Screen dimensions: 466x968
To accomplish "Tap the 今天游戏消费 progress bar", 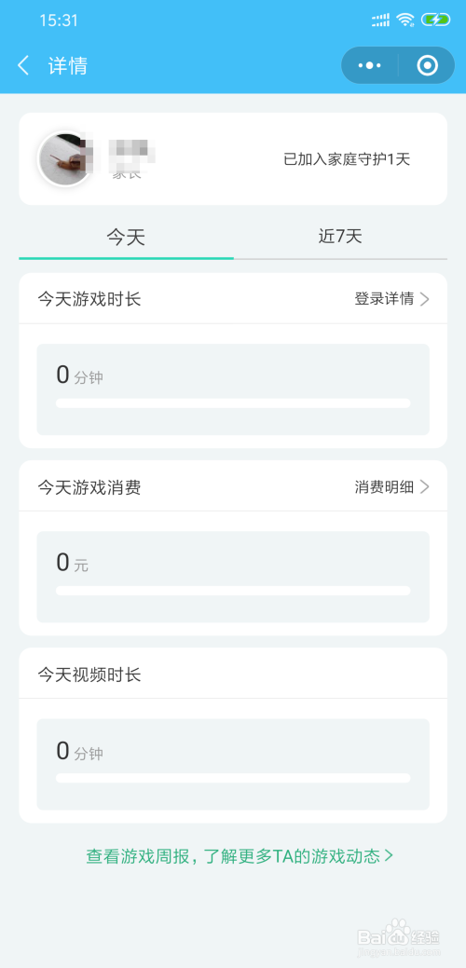I will (x=233, y=591).
